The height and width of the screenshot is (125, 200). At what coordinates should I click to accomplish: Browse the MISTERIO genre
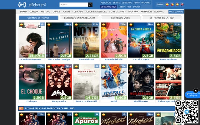45,12
